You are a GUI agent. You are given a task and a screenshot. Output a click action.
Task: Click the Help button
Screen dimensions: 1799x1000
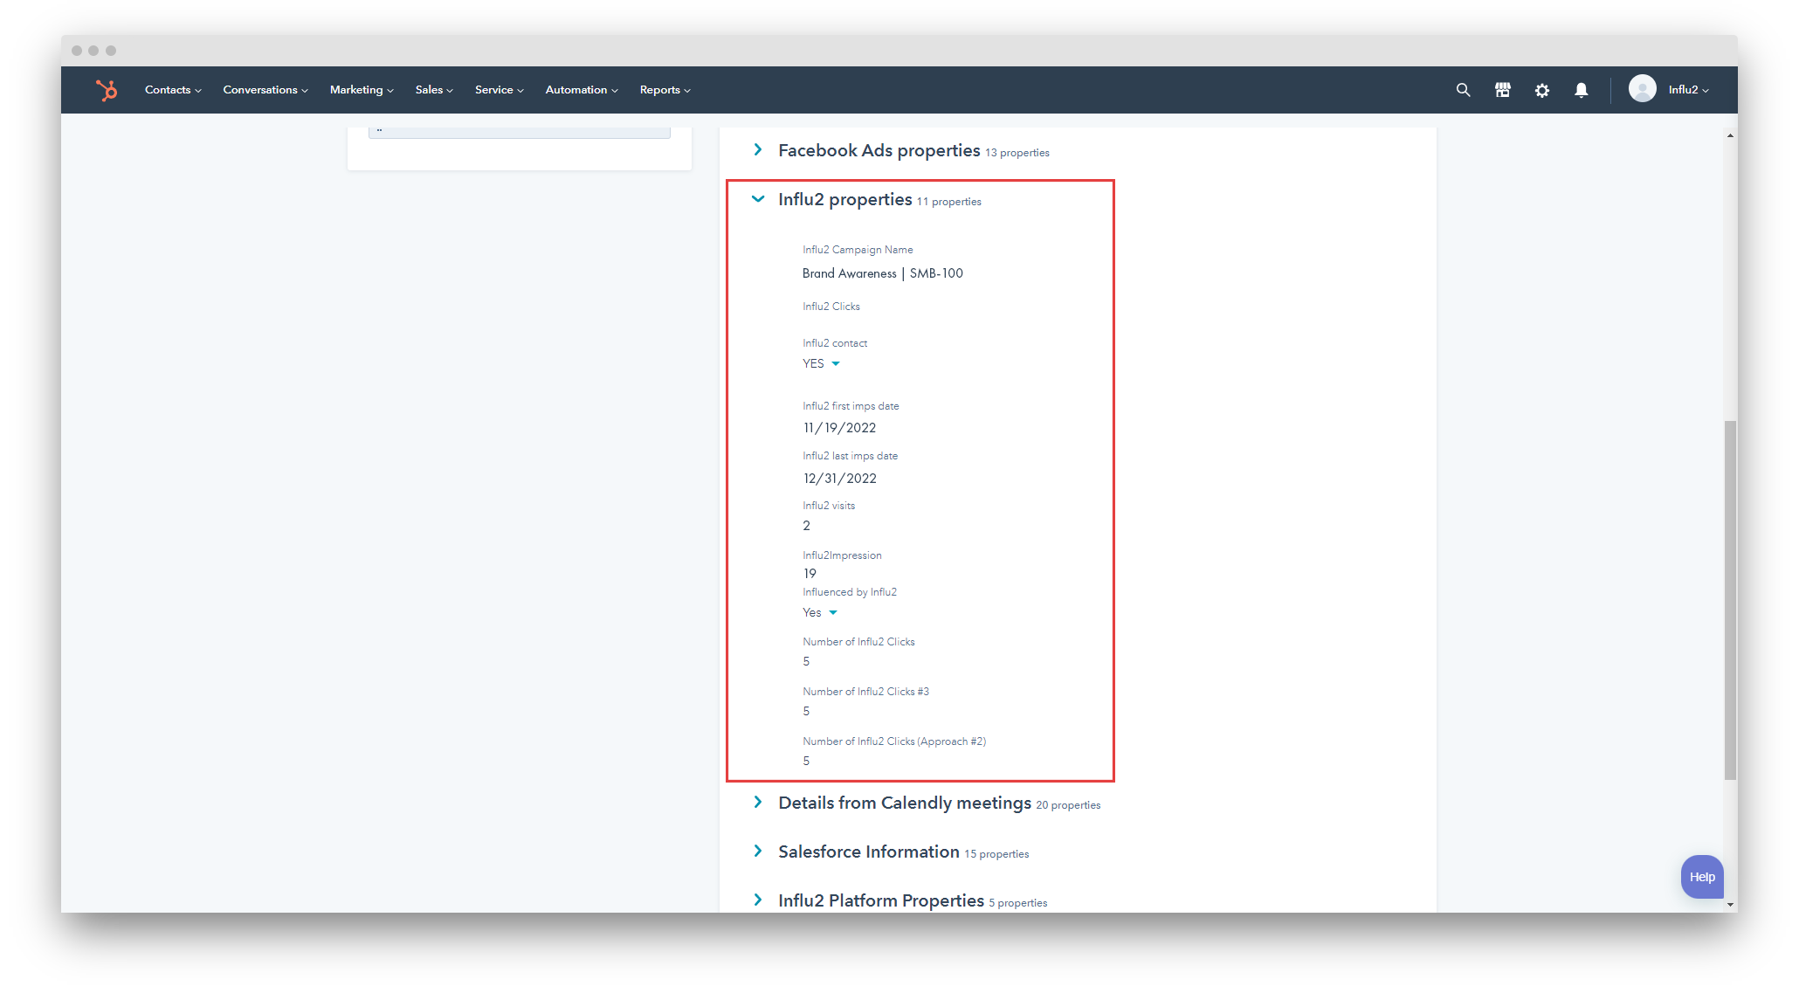[1701, 876]
